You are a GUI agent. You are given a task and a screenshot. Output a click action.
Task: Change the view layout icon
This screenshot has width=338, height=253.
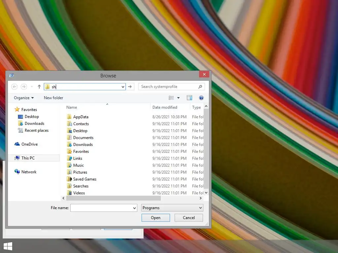[x=171, y=98]
